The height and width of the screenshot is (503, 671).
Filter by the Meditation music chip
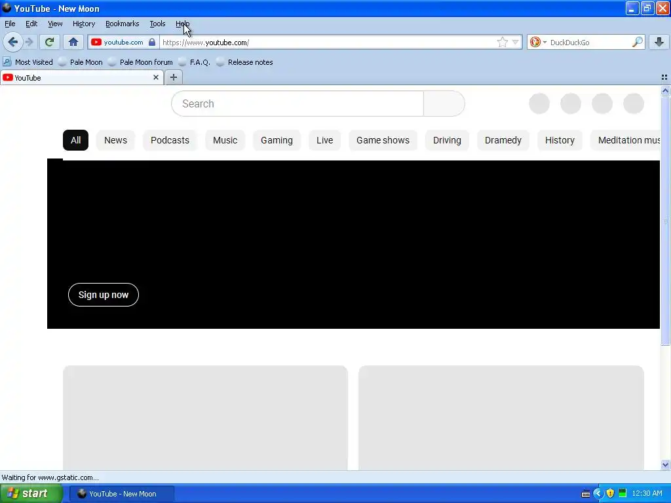pos(626,140)
